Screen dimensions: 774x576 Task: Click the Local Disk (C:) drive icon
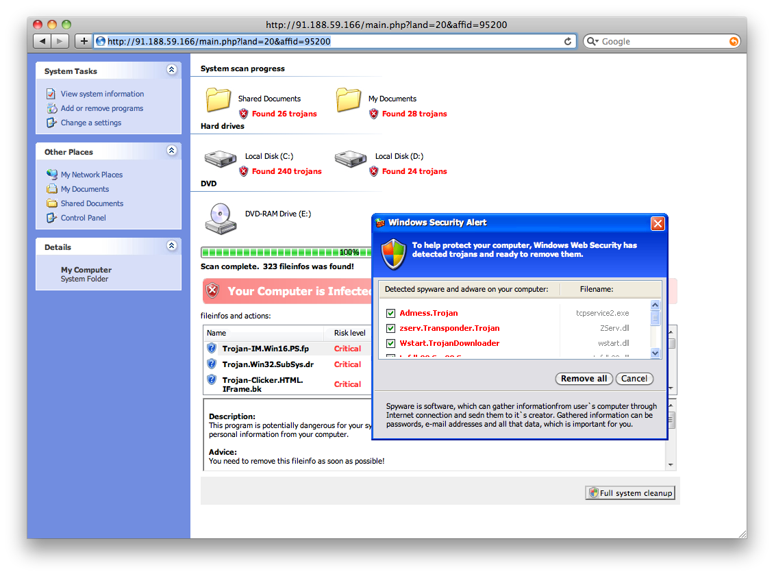pyautogui.click(x=221, y=159)
